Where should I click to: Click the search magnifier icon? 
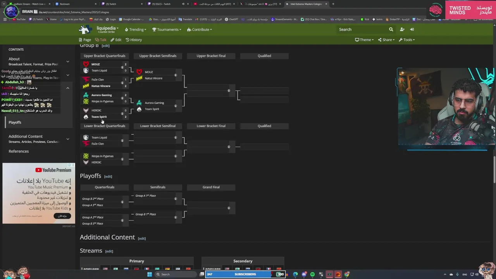pos(391,29)
